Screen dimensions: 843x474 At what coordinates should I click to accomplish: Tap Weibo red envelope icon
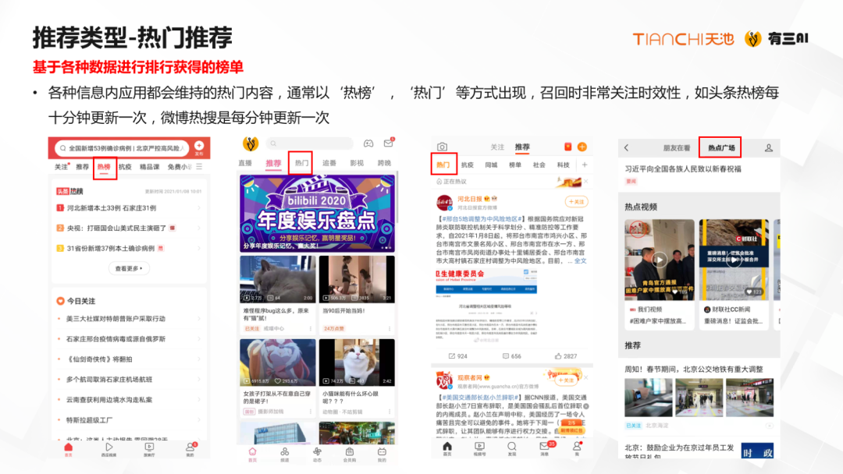tap(567, 147)
